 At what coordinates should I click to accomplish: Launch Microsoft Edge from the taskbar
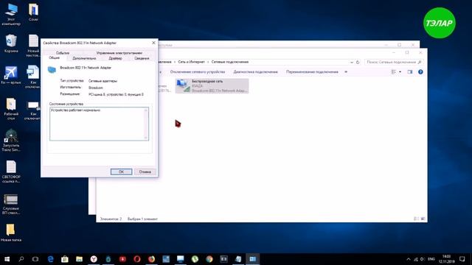(50, 258)
